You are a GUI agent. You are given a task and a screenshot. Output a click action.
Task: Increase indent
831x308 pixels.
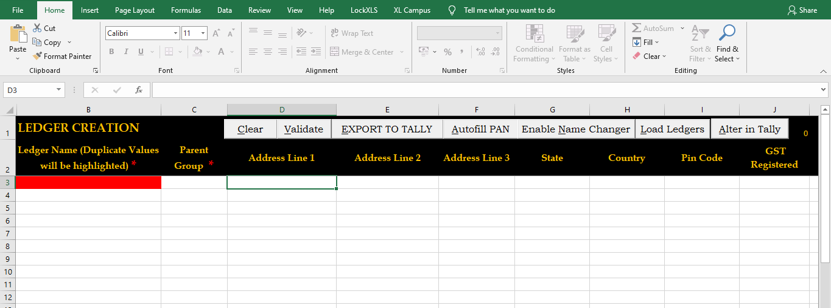316,52
